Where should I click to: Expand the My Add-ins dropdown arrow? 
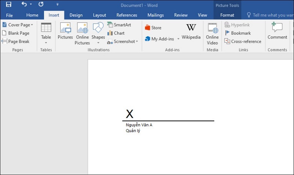(x=178, y=39)
